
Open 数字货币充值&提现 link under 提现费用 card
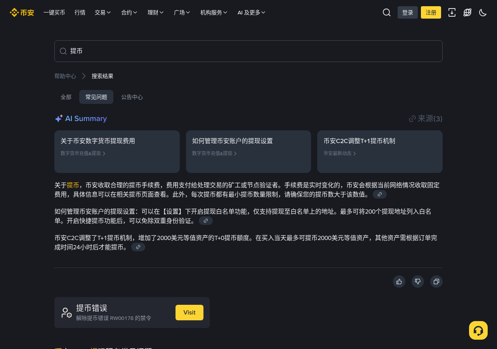[83, 154]
